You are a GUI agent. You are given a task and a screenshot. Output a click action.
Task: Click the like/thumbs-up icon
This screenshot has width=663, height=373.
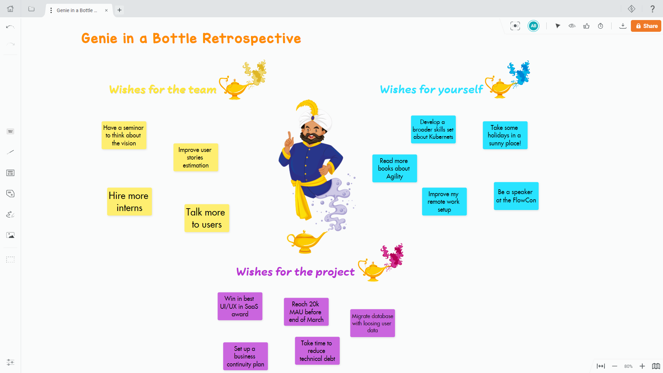[586, 26]
